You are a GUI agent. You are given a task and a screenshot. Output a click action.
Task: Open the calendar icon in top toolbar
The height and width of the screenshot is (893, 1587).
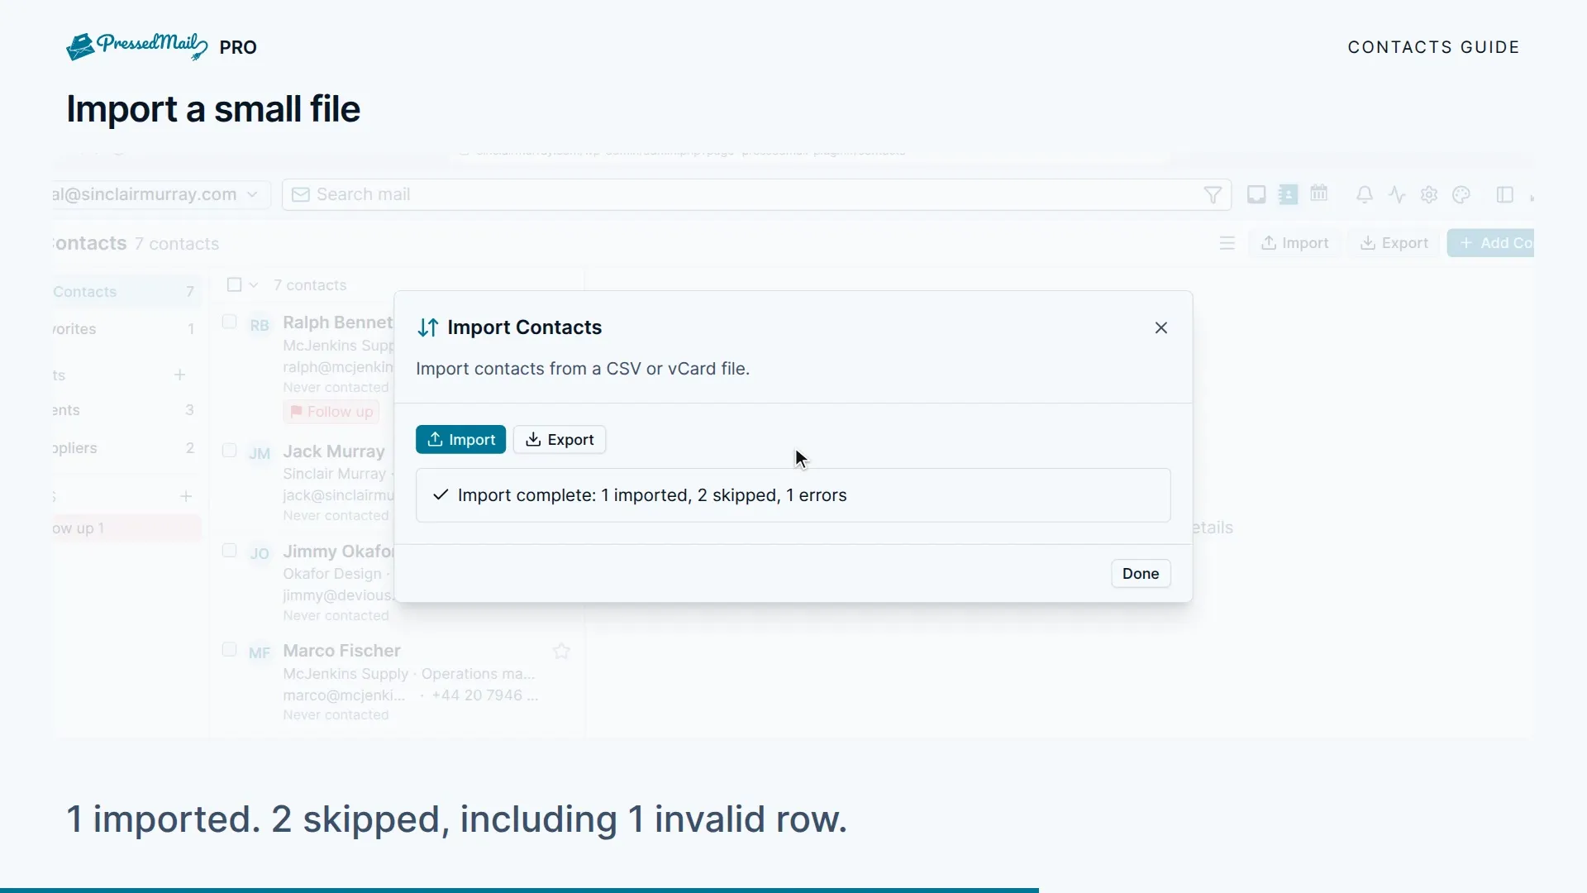1319,193
